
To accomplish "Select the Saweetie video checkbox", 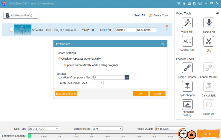I will point(12,30).
